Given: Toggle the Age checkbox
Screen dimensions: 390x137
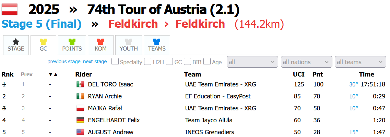Looking at the screenshot, I should (207, 62).
